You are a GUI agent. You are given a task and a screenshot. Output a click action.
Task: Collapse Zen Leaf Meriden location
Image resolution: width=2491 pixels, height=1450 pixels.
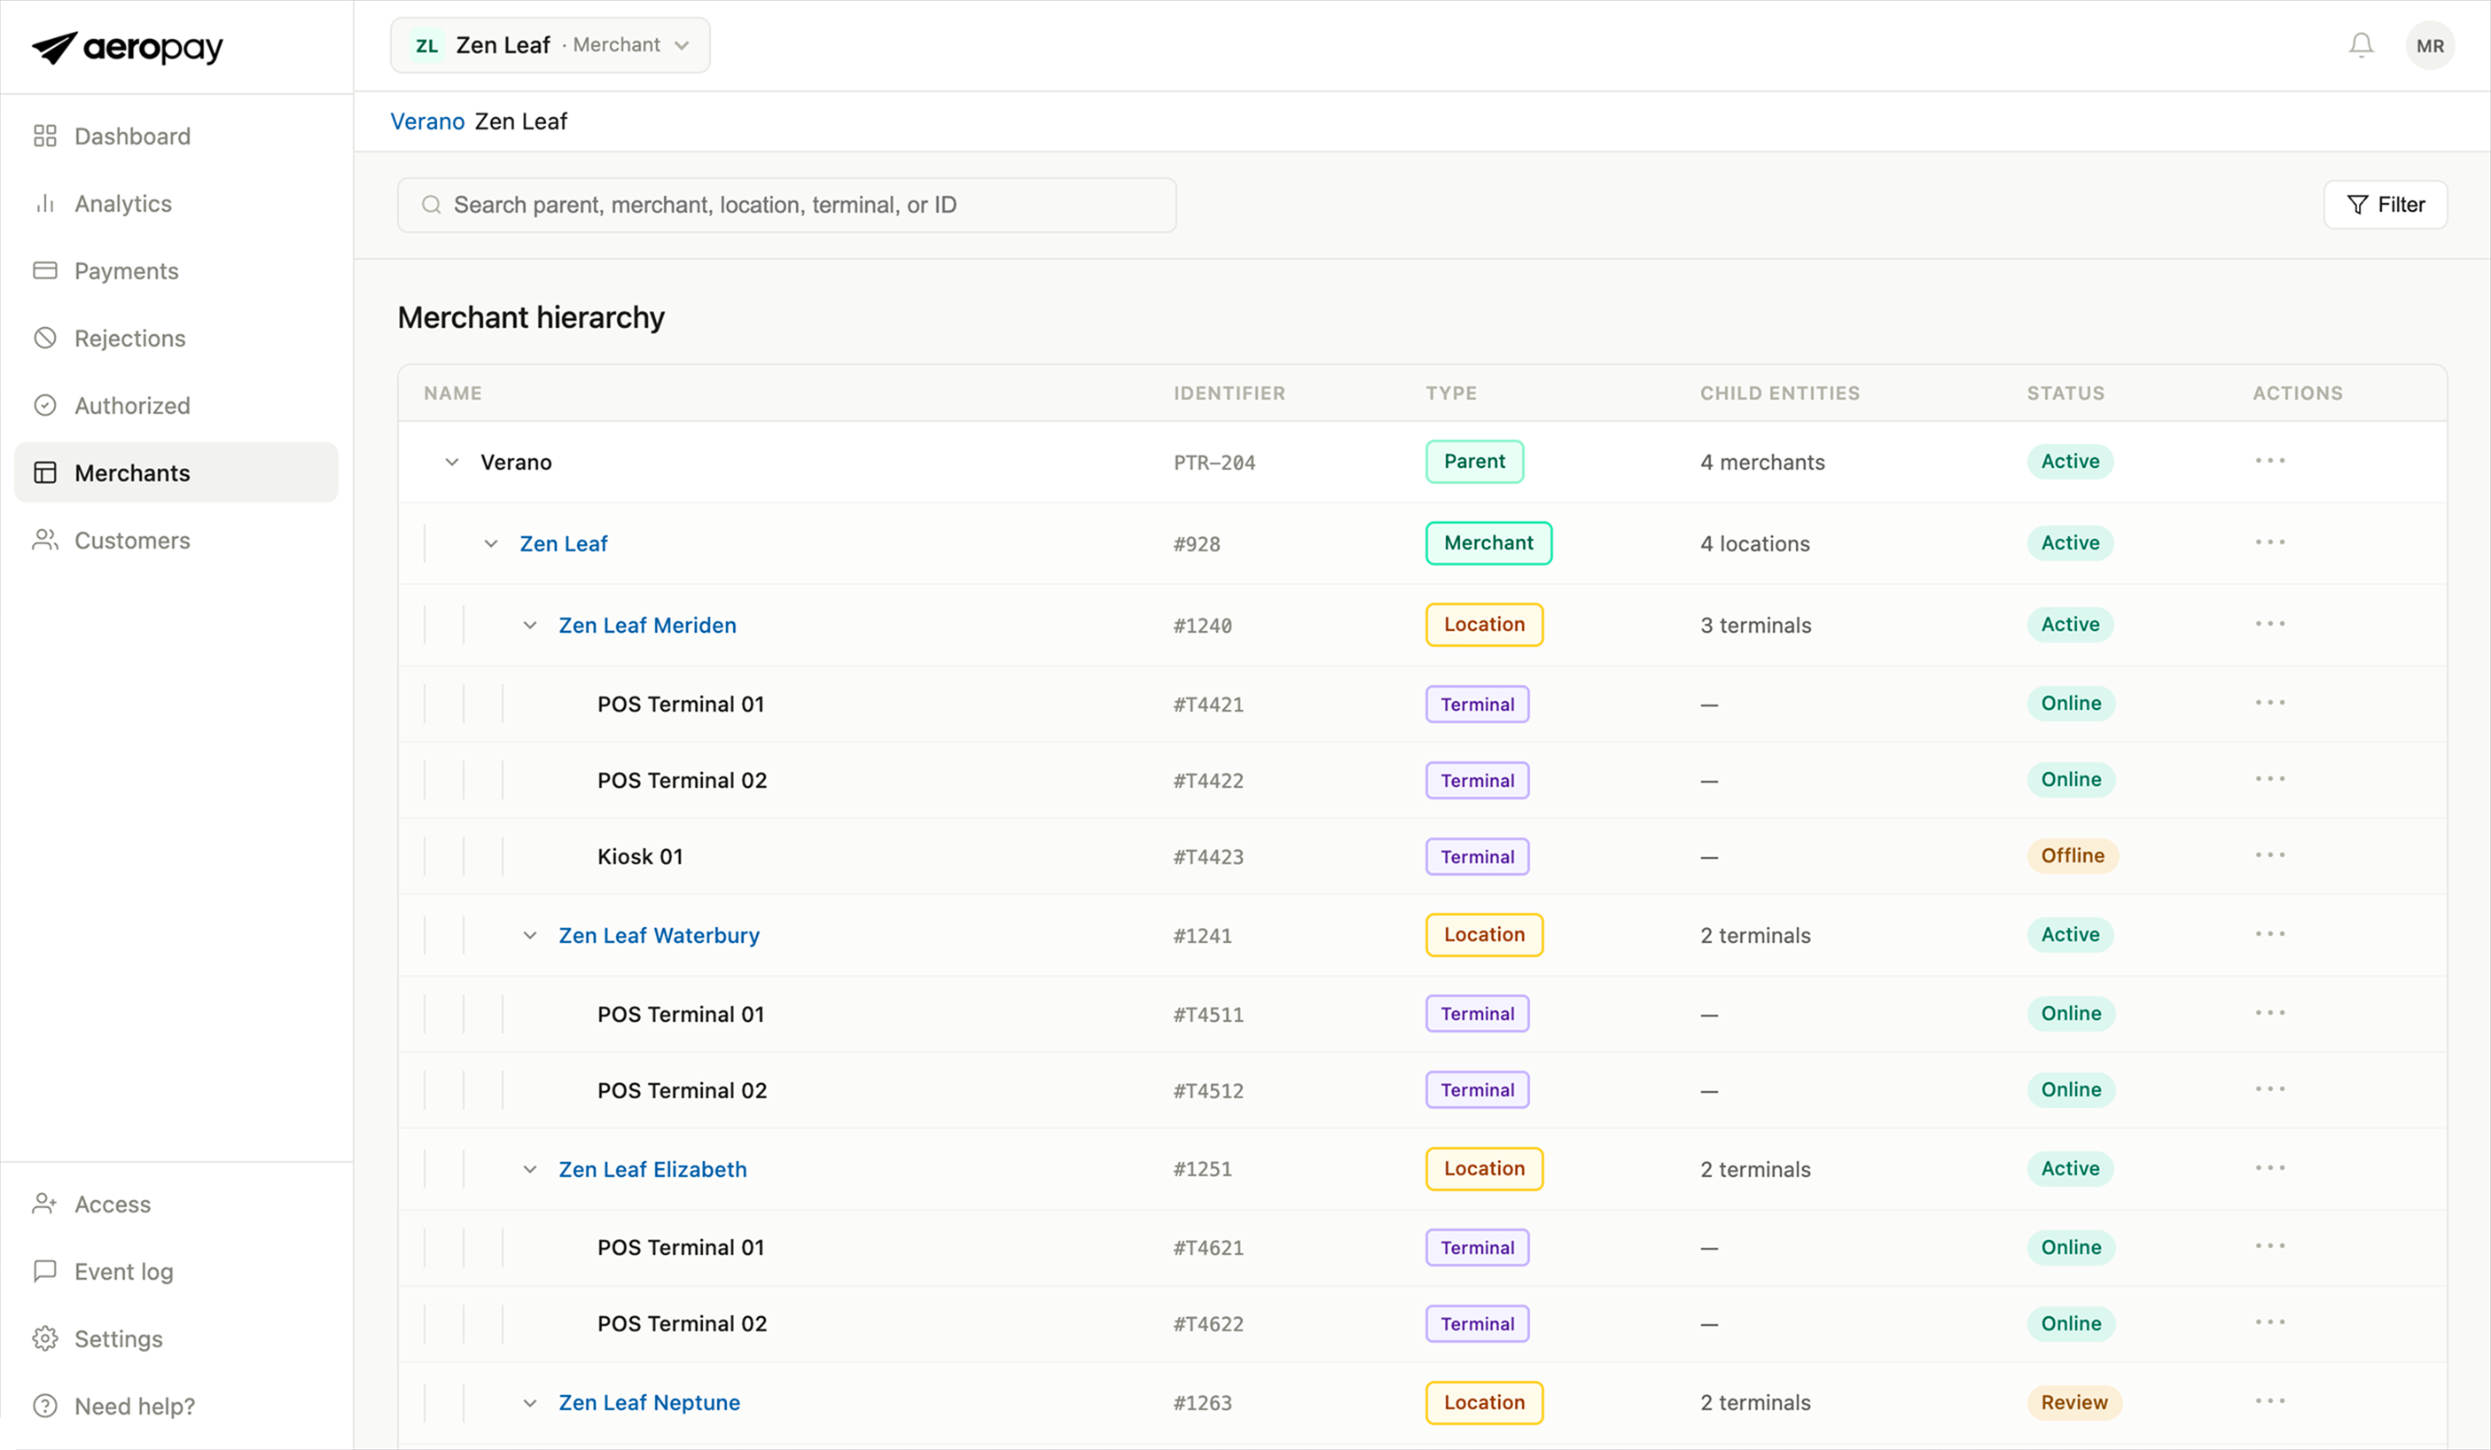pos(530,626)
